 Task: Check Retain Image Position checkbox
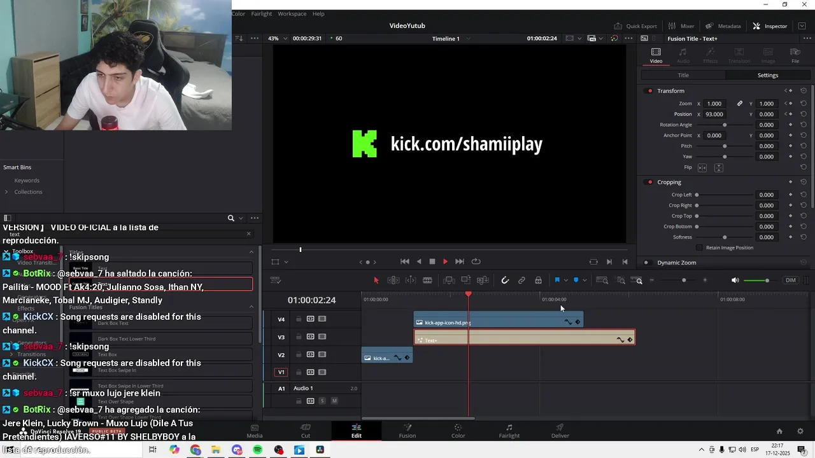699,247
